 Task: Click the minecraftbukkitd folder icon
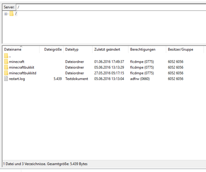pos(6,73)
